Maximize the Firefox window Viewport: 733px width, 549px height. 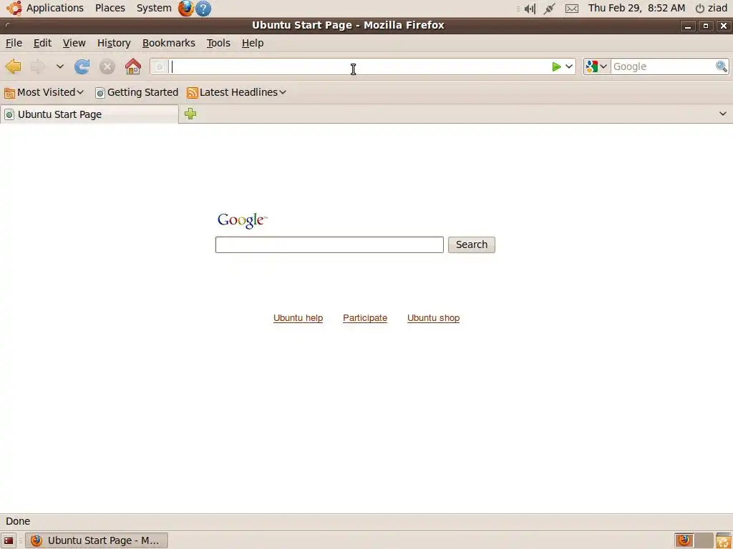tap(705, 26)
